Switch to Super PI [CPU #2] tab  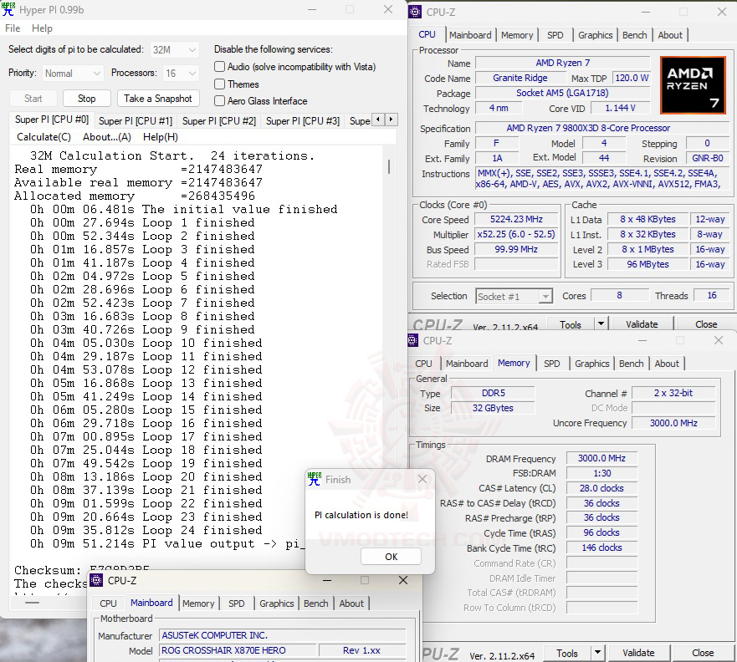pos(219,120)
